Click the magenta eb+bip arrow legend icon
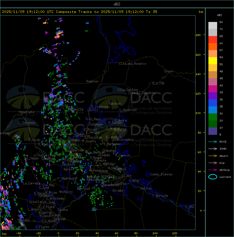Screen dimensions: 234x237 click(x=213, y=170)
